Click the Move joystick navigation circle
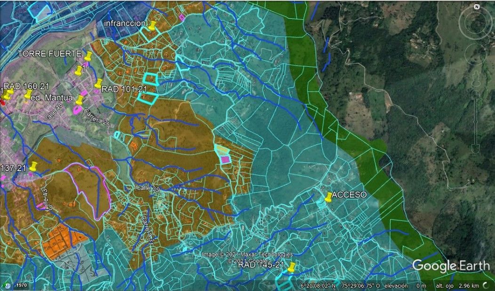 click(x=475, y=55)
